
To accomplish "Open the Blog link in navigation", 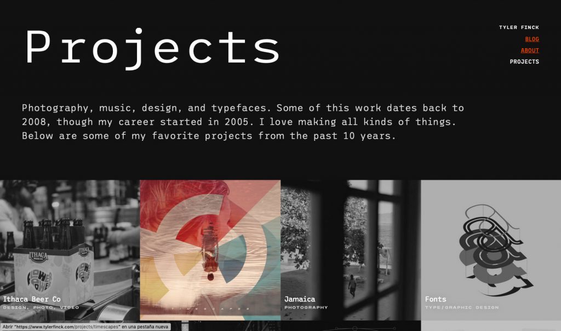I will 531,39.
